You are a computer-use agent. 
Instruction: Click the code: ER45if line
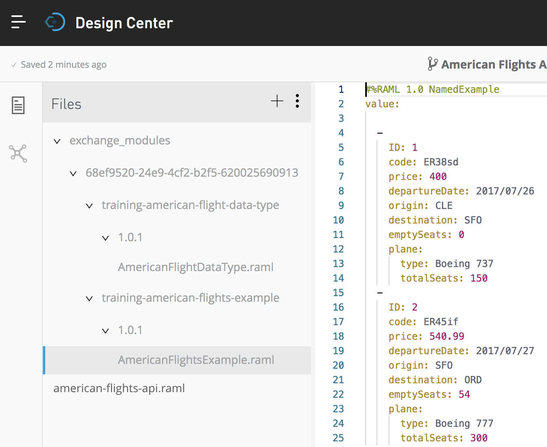point(423,322)
